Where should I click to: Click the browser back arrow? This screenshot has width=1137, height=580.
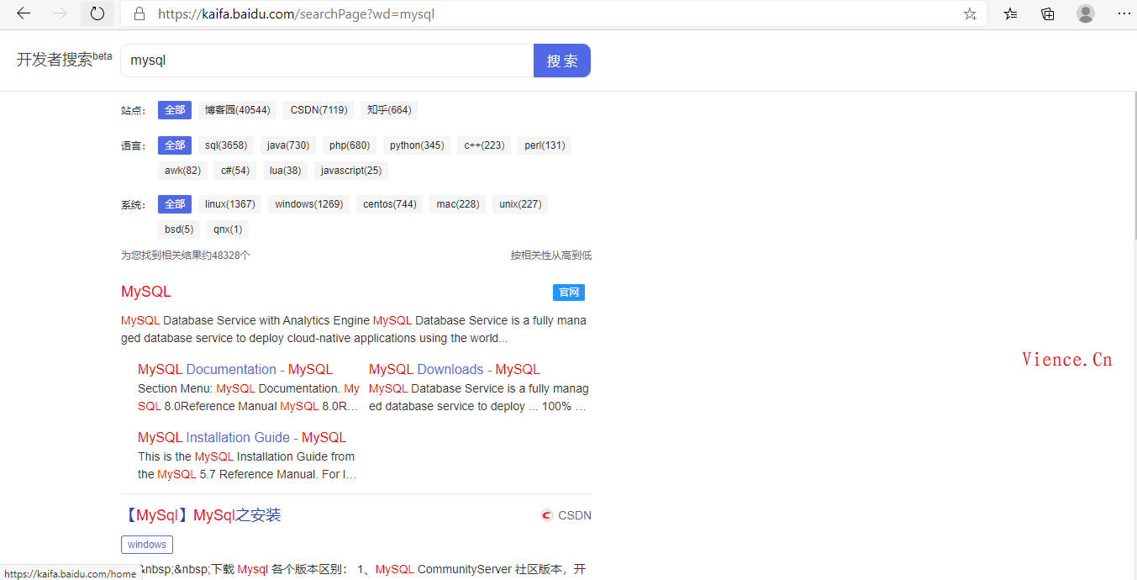point(24,13)
